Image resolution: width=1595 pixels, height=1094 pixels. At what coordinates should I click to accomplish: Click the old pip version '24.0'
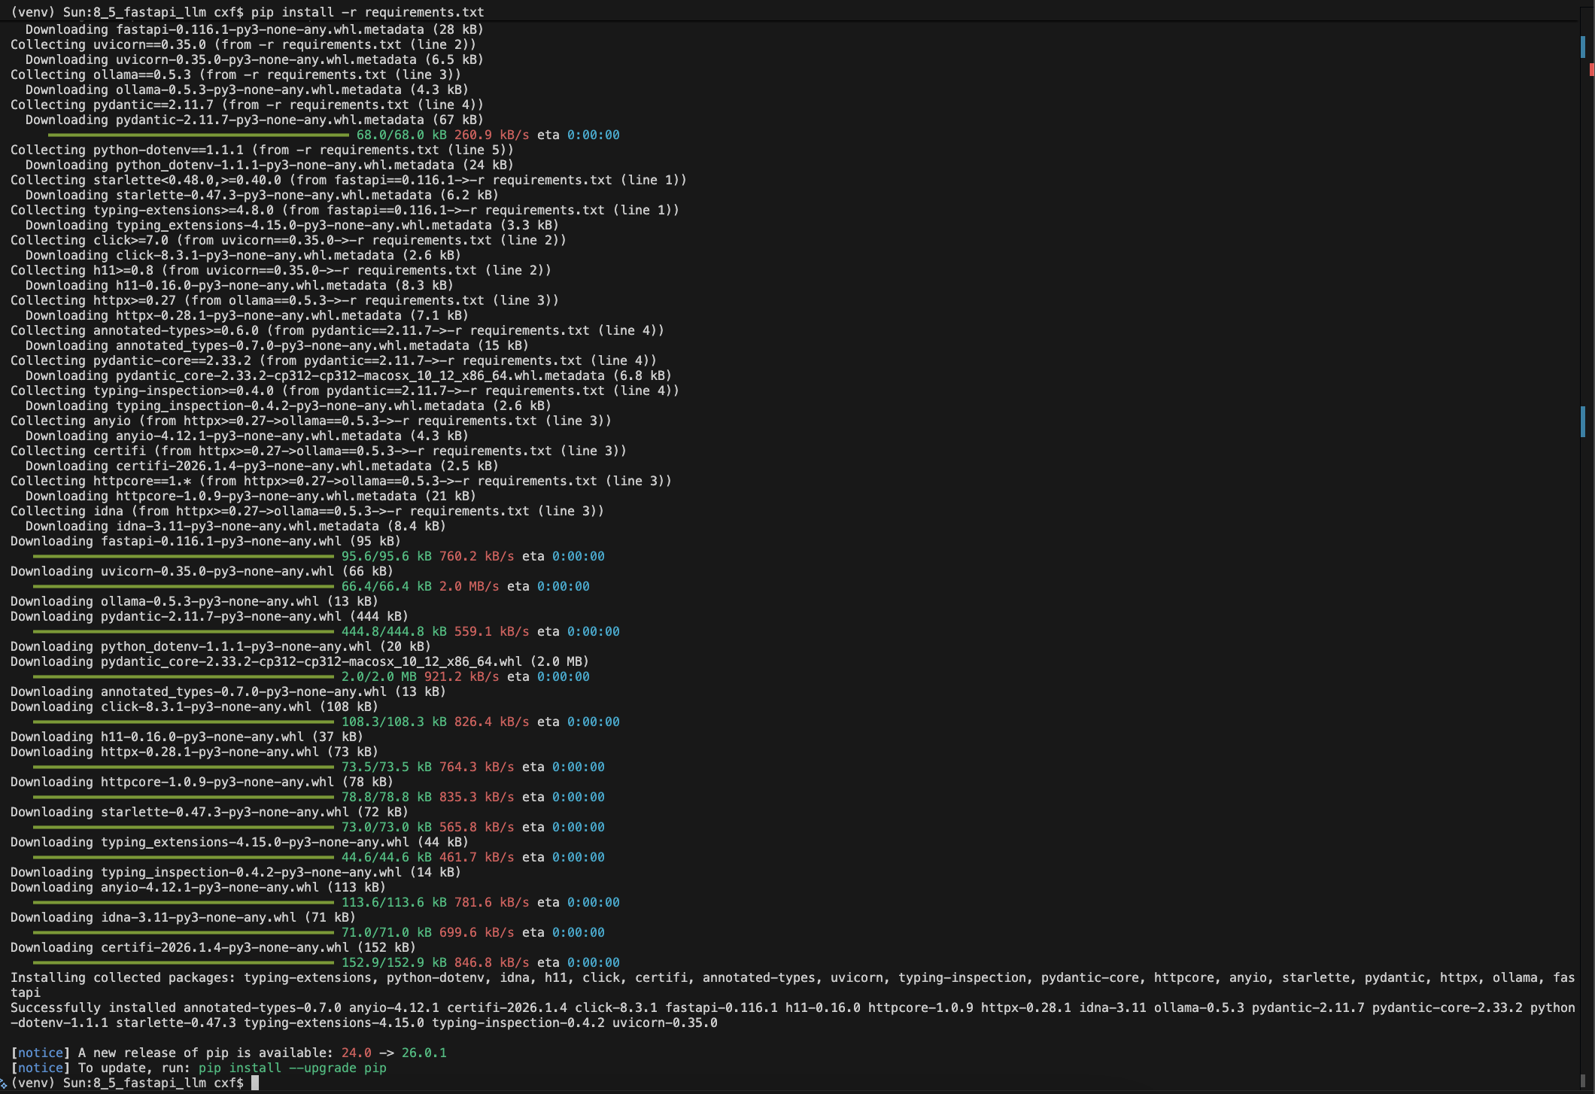[356, 1053]
